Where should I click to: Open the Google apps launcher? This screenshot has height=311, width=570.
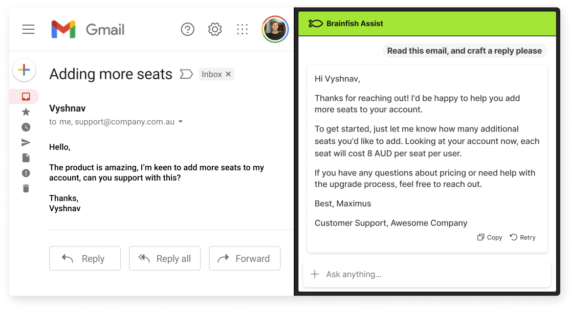coord(242,29)
